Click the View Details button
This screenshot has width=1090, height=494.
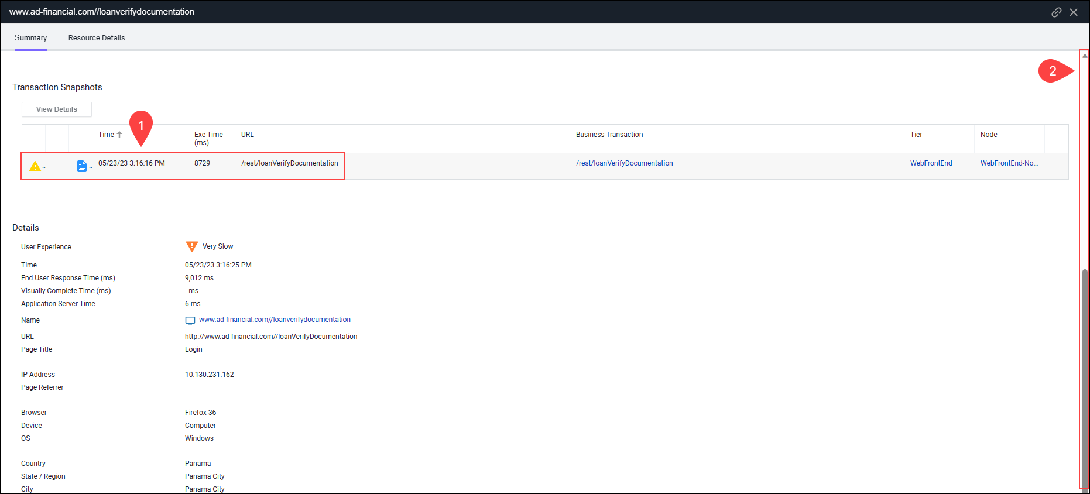pos(57,109)
